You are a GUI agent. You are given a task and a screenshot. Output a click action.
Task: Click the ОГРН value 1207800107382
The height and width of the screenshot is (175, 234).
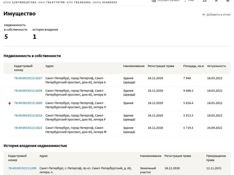pos(24,2)
